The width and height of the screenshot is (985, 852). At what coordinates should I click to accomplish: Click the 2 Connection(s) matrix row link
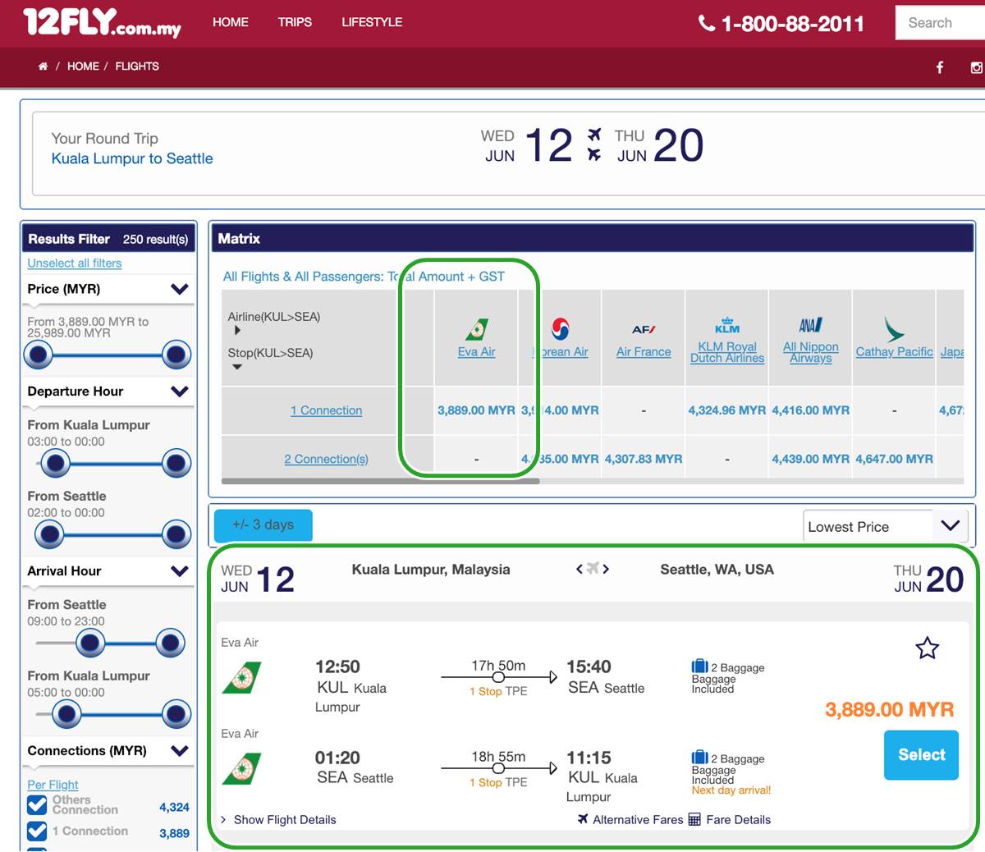click(x=326, y=459)
